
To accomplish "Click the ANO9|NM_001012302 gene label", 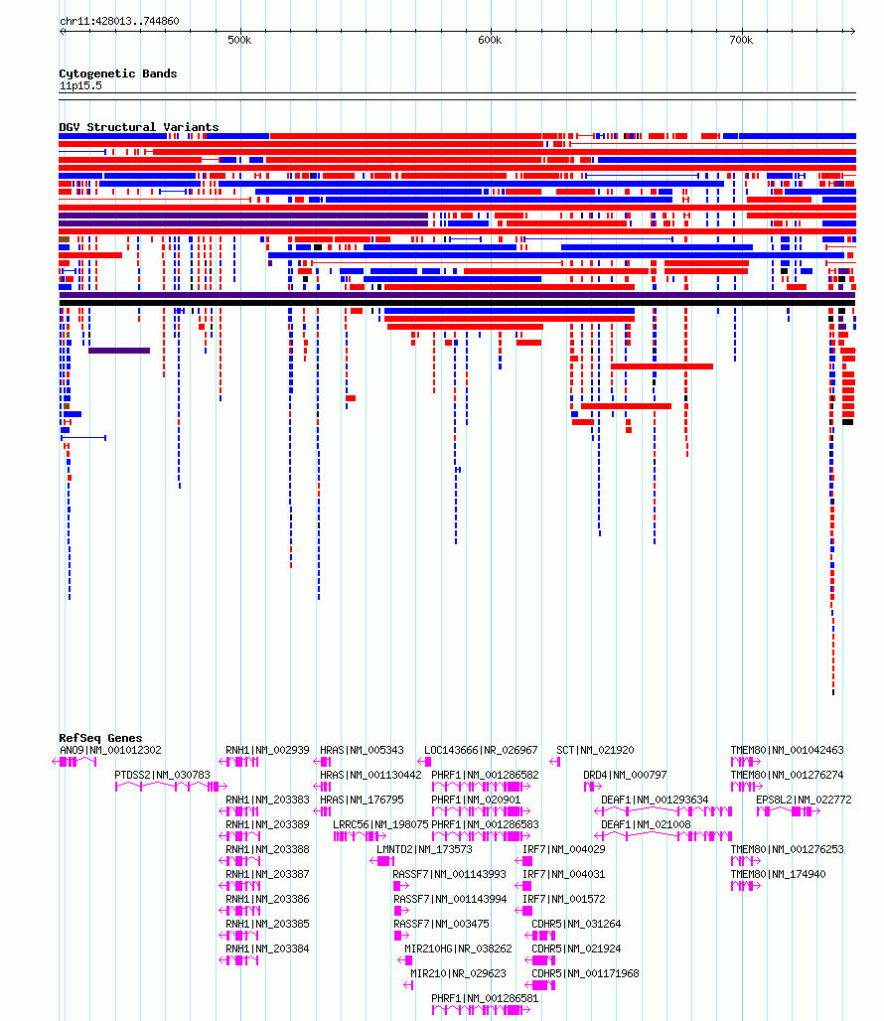I will (x=110, y=750).
